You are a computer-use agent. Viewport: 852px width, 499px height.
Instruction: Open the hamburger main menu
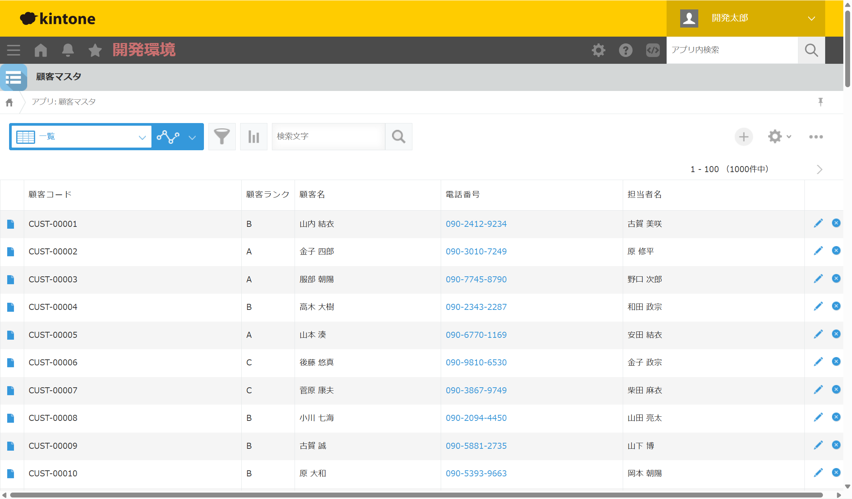pyautogui.click(x=14, y=50)
